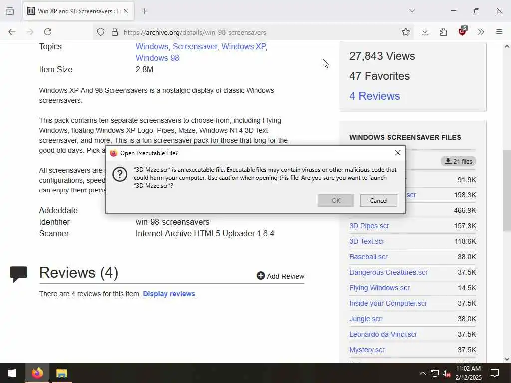Click the Firefox taskbar icon
The width and height of the screenshot is (511, 383).
[x=37, y=373]
